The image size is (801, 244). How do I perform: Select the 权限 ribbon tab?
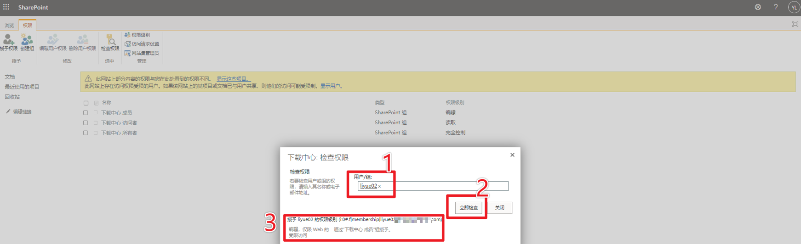tap(28, 25)
